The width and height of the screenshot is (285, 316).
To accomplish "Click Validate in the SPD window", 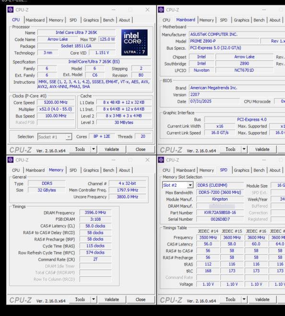I will pos(262,299).
